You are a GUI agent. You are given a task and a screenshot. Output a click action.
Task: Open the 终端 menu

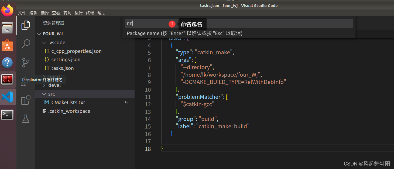[90, 13]
